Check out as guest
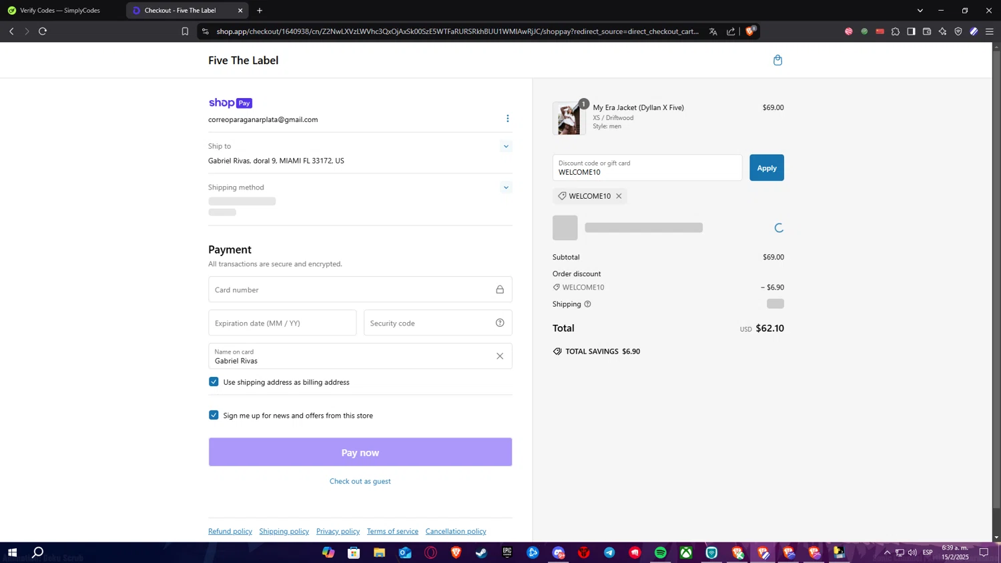Image resolution: width=1001 pixels, height=563 pixels. (x=360, y=481)
